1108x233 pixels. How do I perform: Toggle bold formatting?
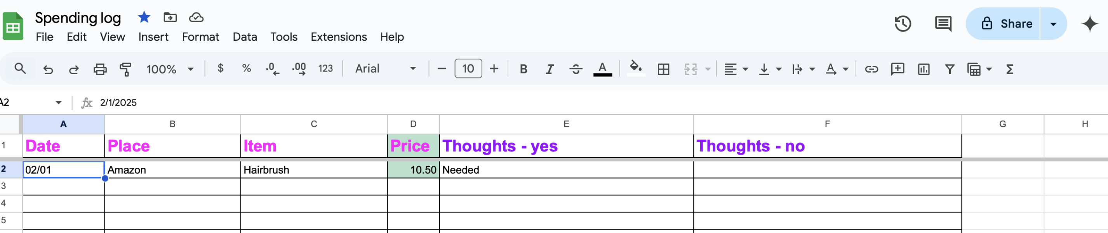tap(523, 69)
